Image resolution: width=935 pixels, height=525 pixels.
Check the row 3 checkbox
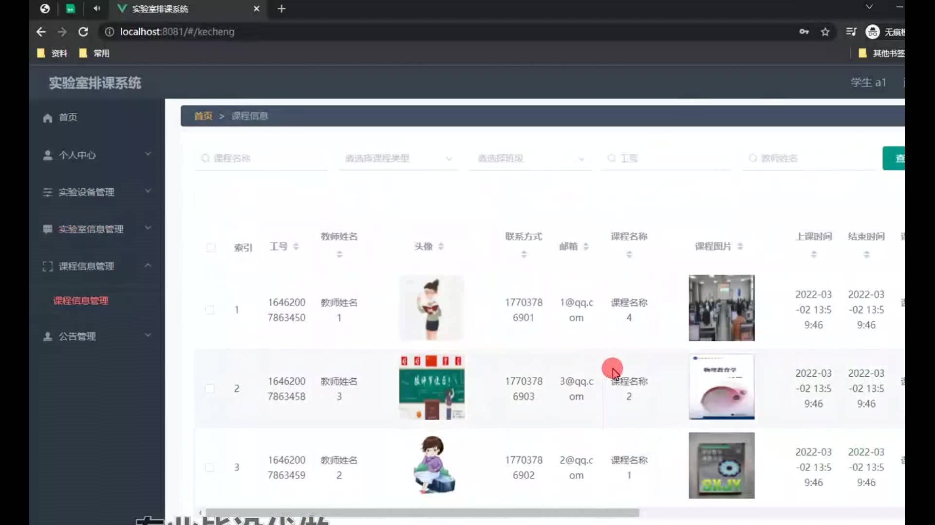tap(210, 467)
